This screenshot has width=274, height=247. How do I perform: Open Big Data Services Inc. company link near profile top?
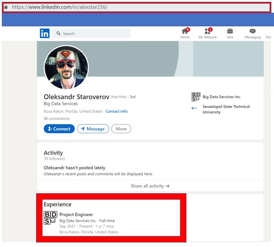(222, 97)
